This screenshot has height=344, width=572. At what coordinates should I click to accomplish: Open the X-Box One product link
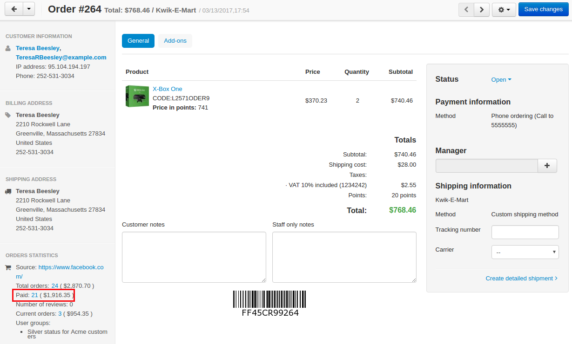click(168, 89)
